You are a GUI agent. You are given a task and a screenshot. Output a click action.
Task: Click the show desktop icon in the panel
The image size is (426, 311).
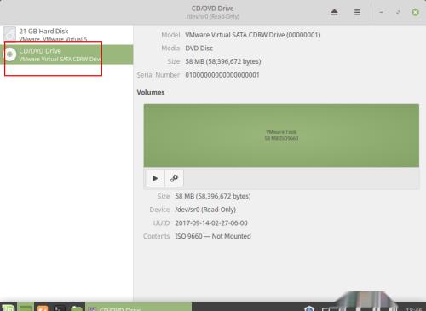click(x=26, y=308)
